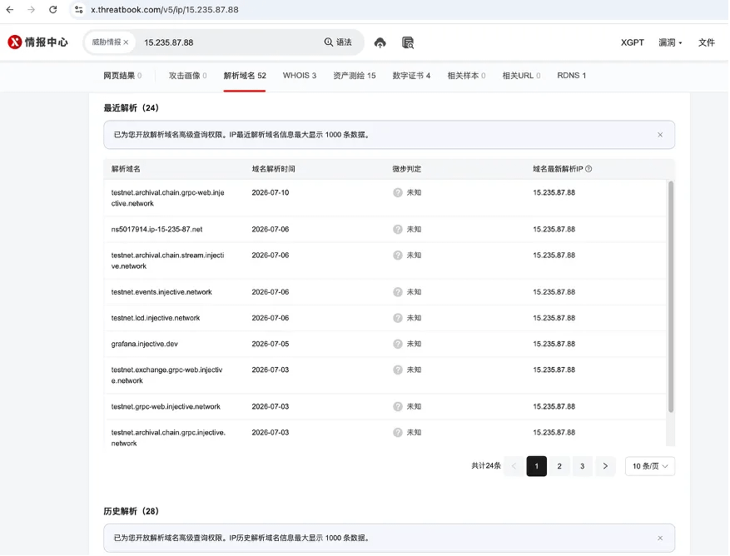730x556 pixels.
Task: Expand the 漏洞 dropdown menu
Action: point(670,42)
